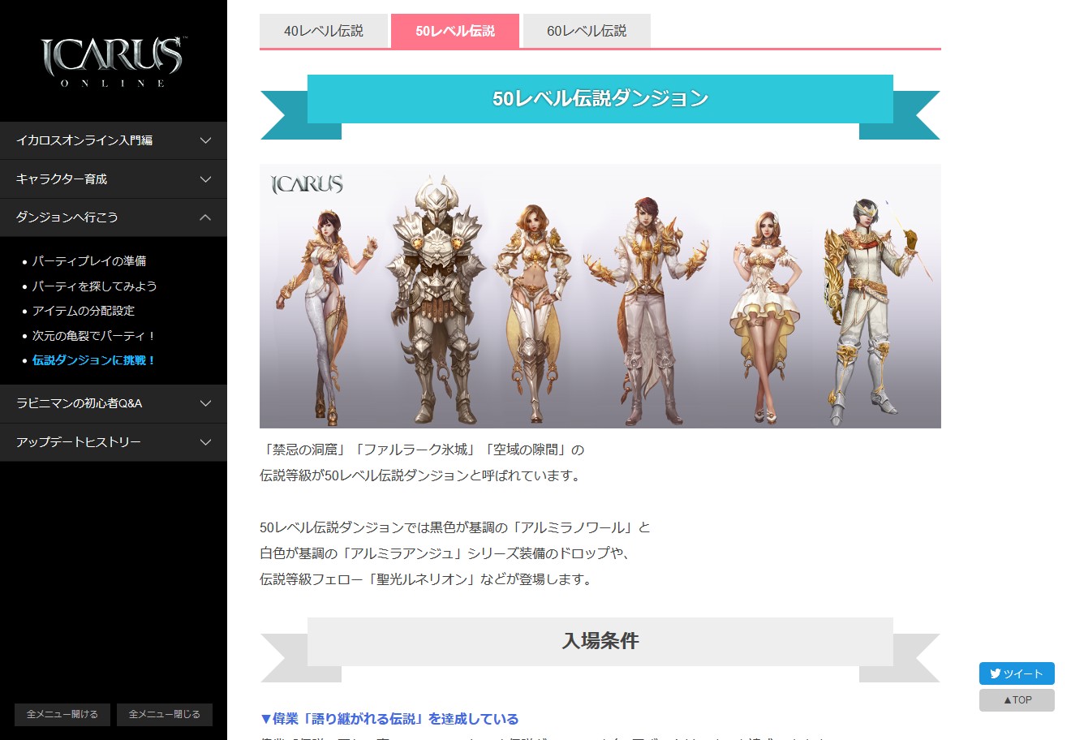Open パーティを探してみよう link
Image resolution: width=1071 pixels, height=740 pixels.
point(94,286)
